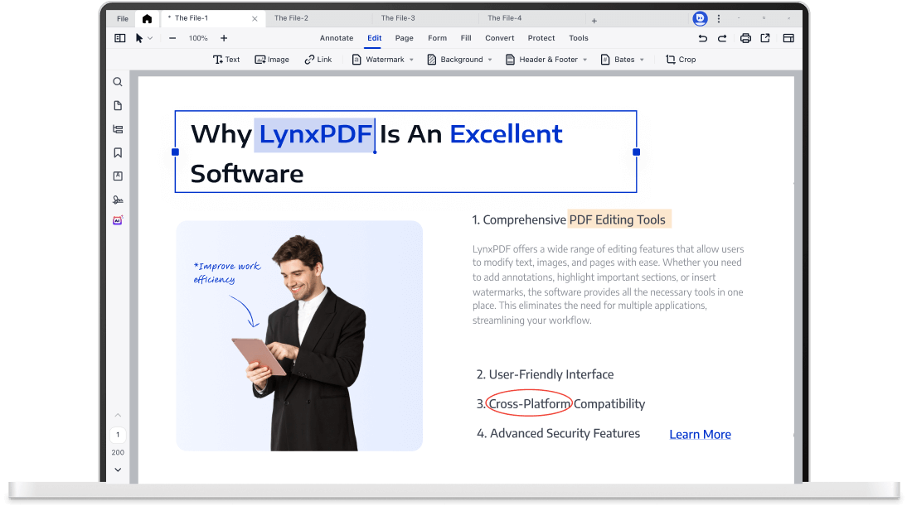Viewport: 907px width, 506px height.
Task: Click the Learn More link
Action: point(700,435)
